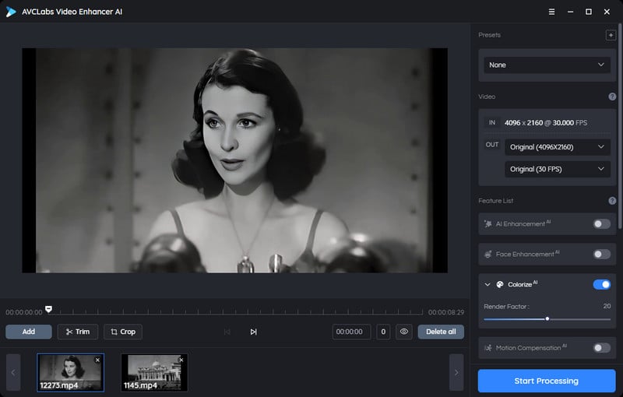Click the right panel vertical scrollbar

pos(619,126)
